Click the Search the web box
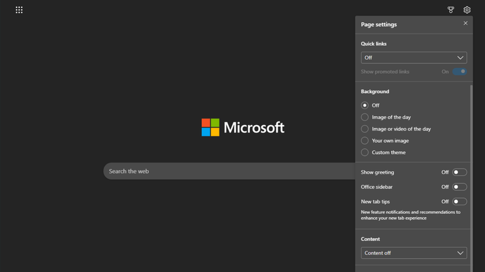The height and width of the screenshot is (272, 485). [229, 171]
